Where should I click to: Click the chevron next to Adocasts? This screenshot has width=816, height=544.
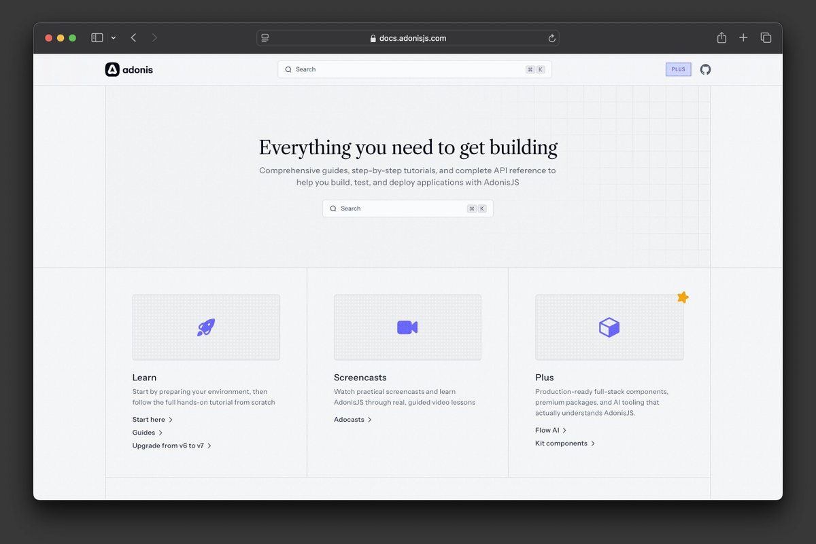pos(370,420)
